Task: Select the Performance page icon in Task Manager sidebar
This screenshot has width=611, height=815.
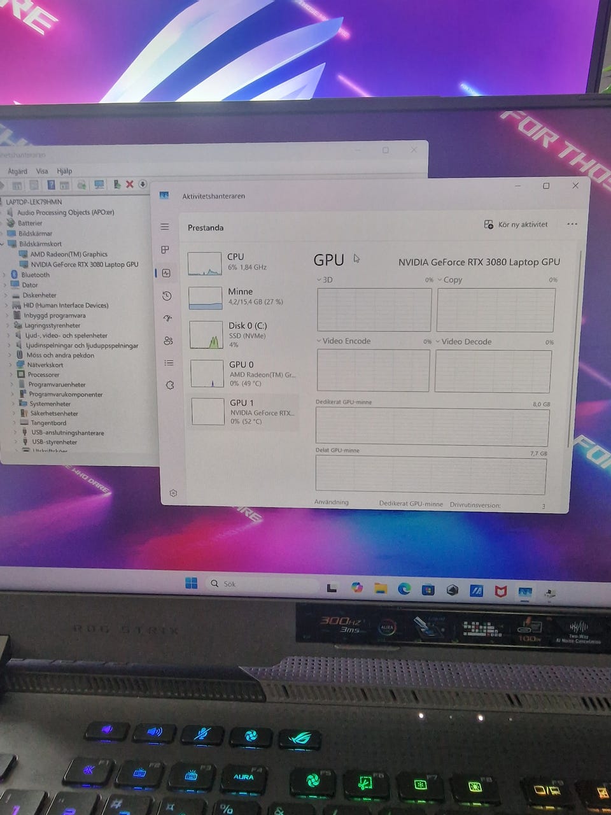Action: point(166,273)
